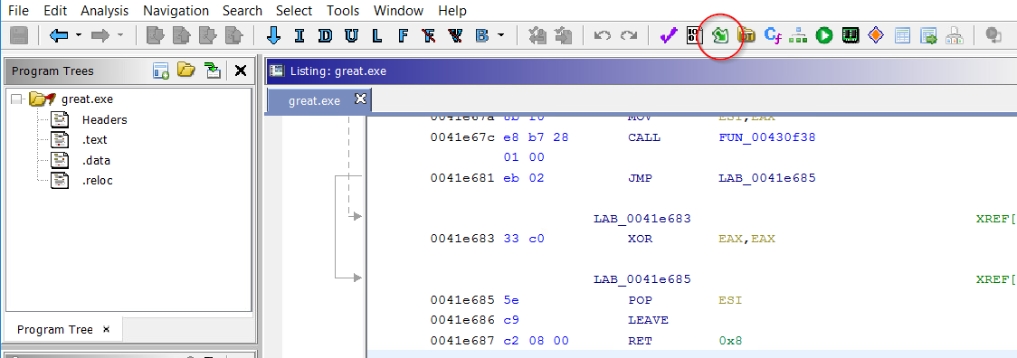Image resolution: width=1017 pixels, height=358 pixels.
Task: Select the .text section in Program Trees
Action: point(95,139)
